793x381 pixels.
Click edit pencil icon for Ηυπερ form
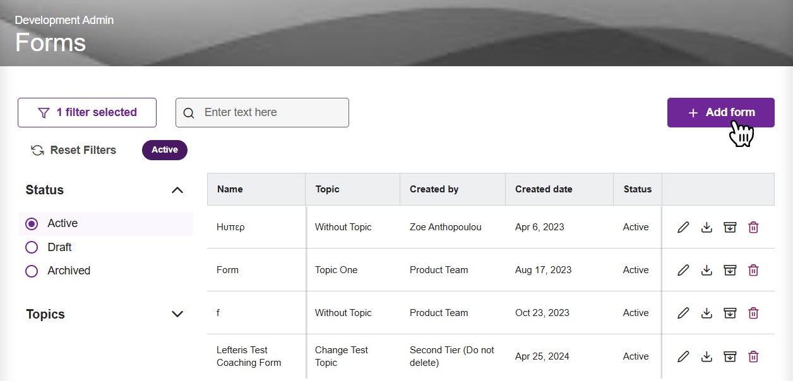pyautogui.click(x=683, y=228)
